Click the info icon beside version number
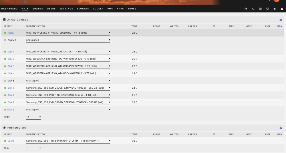Image resolution: width=286 pixels, height=153 pixels. click(25, 2)
